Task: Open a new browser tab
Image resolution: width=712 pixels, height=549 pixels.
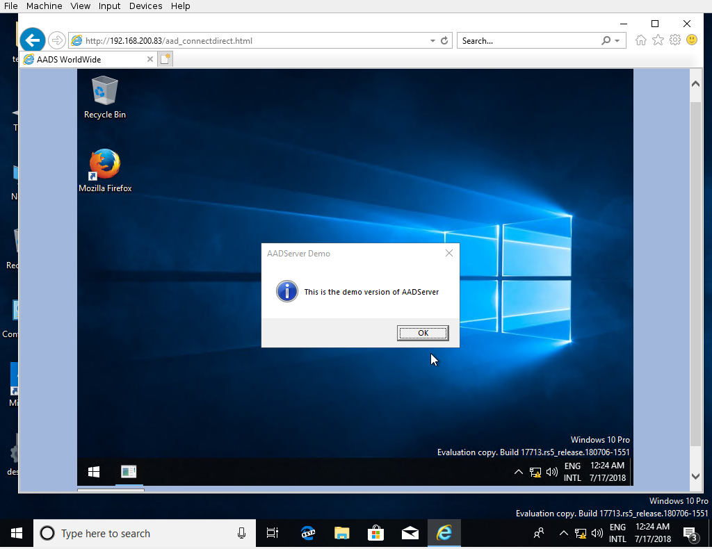Action: 165,60
